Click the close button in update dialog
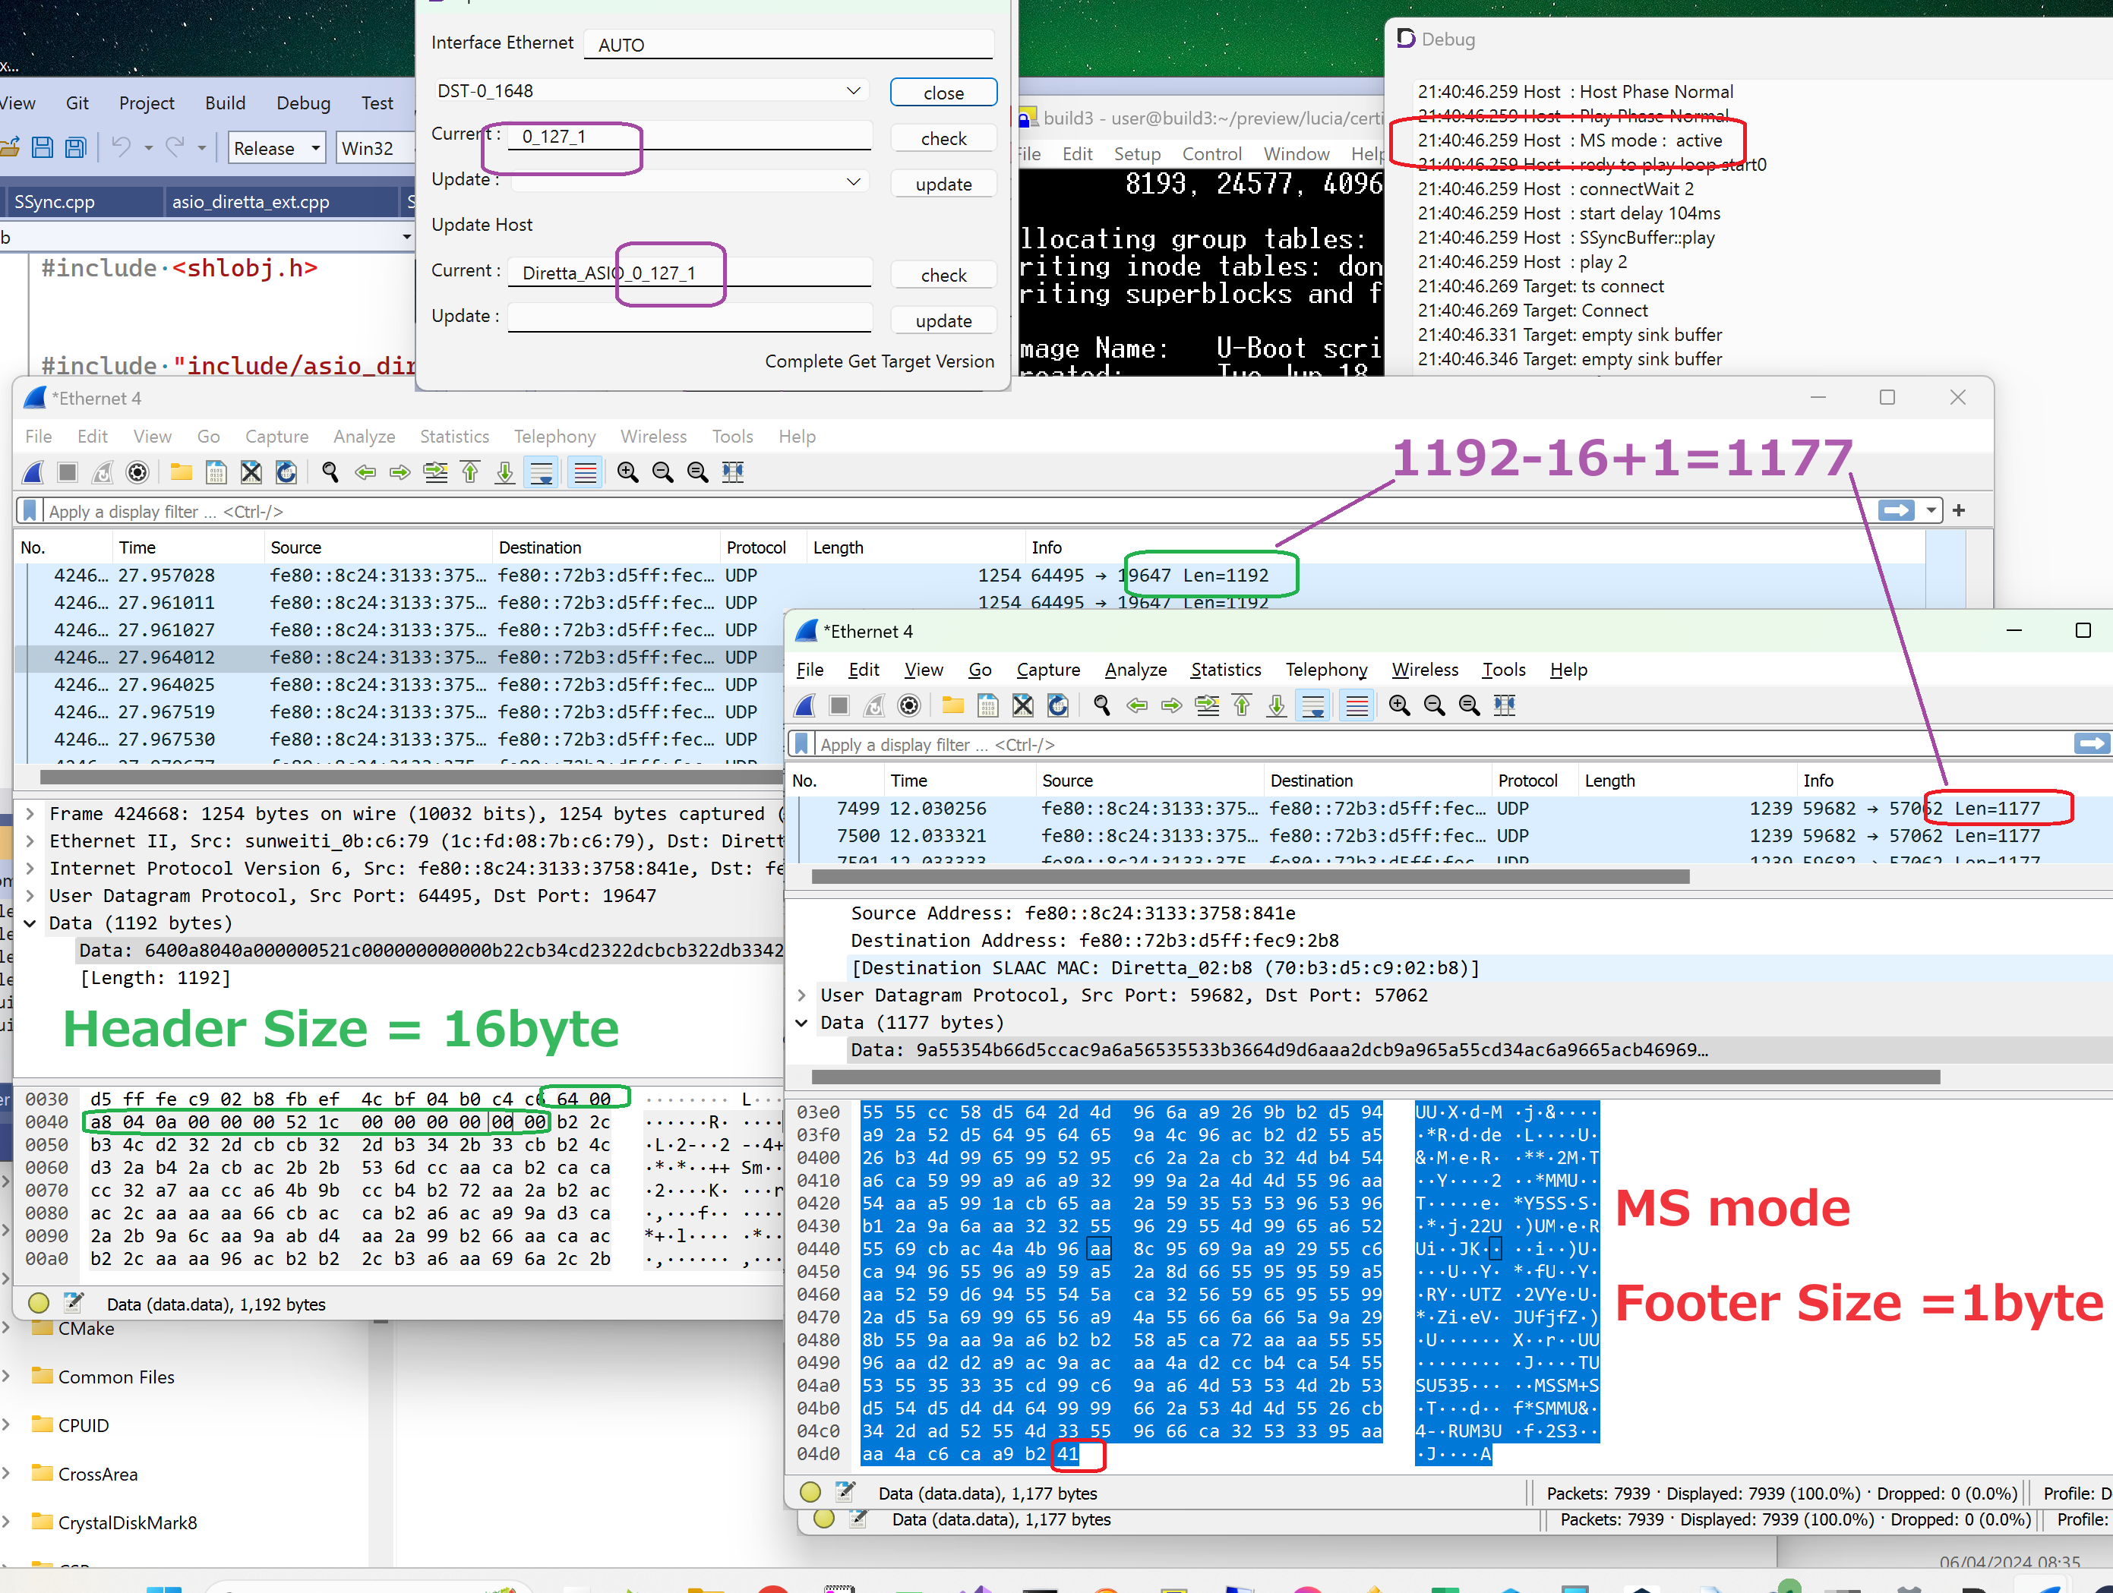This screenshot has width=2113, height=1593. click(x=943, y=93)
